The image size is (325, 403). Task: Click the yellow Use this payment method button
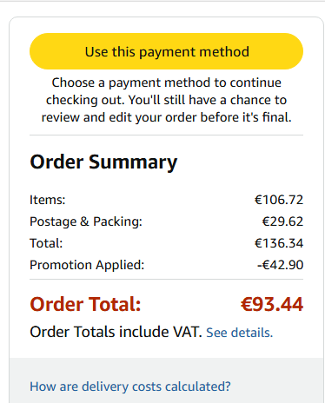pyautogui.click(x=166, y=51)
